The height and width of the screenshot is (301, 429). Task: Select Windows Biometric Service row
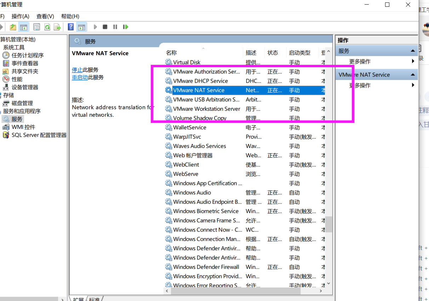(245, 211)
